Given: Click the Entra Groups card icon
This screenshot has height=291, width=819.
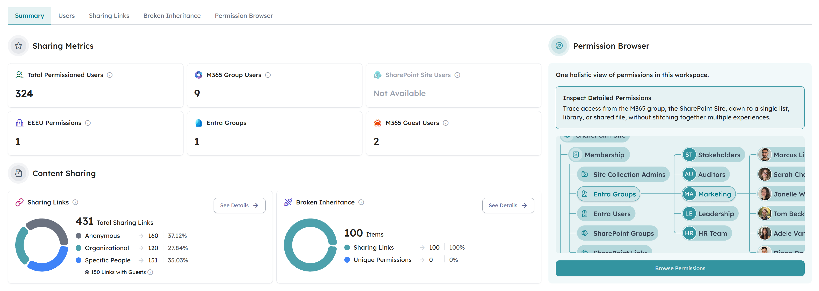Looking at the screenshot, I should [198, 123].
